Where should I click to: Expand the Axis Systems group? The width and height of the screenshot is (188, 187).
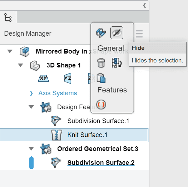tap(31, 93)
